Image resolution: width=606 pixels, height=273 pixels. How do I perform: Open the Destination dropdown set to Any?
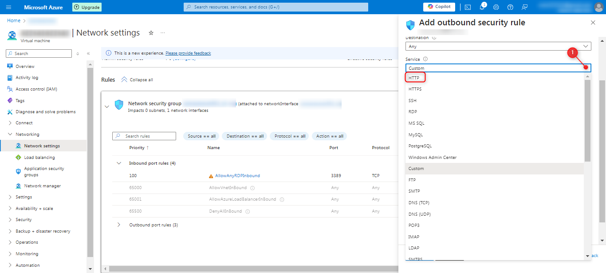click(498, 46)
